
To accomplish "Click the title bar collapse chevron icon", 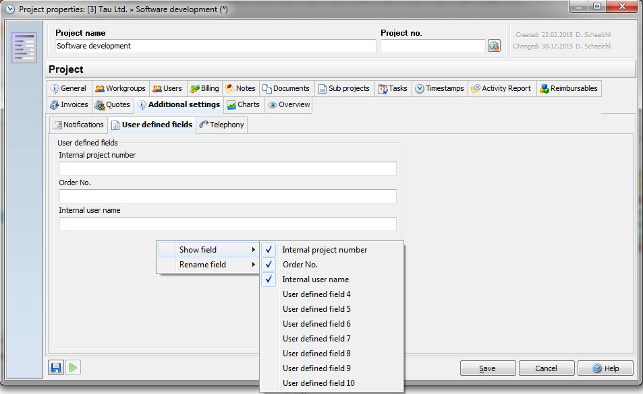I will click(9, 9).
